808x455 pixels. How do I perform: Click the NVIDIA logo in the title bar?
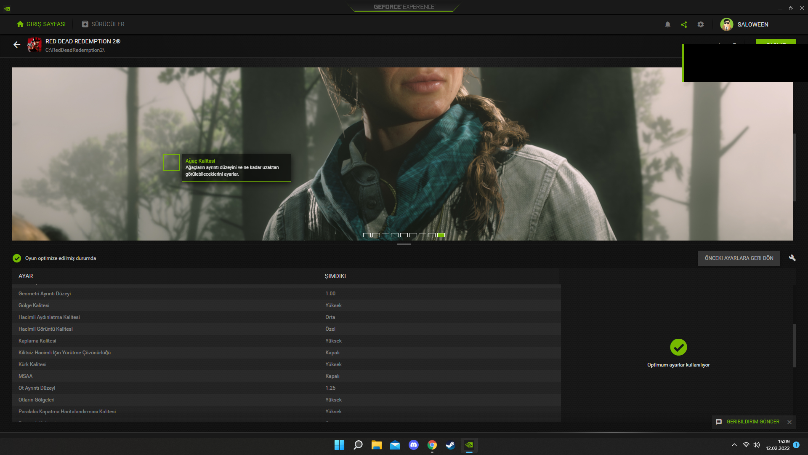pos(7,8)
